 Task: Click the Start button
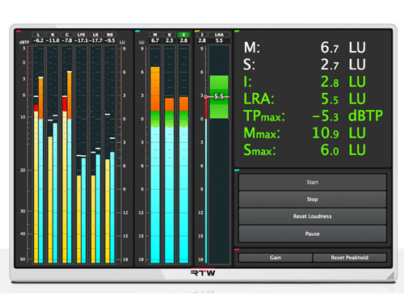(313, 183)
